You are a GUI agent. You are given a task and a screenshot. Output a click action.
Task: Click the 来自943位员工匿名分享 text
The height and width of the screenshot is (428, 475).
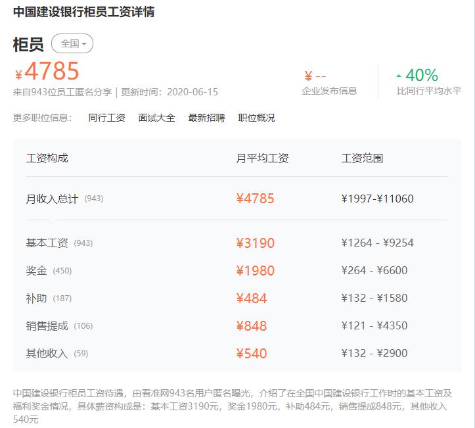point(62,92)
